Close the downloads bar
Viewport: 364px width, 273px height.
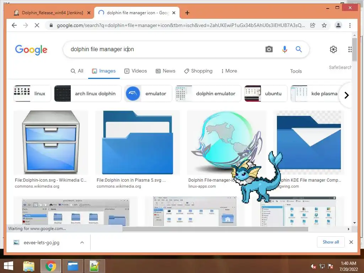click(x=351, y=242)
